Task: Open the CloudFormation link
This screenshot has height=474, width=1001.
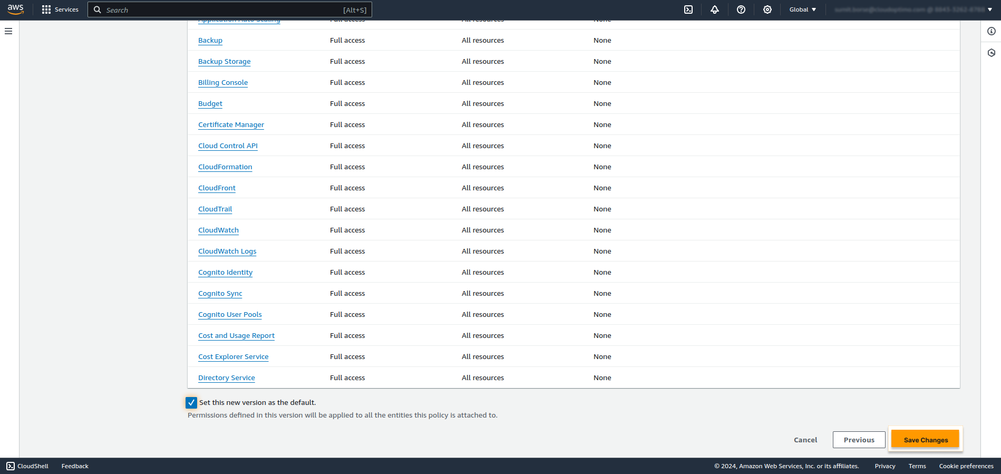Action: (x=225, y=167)
